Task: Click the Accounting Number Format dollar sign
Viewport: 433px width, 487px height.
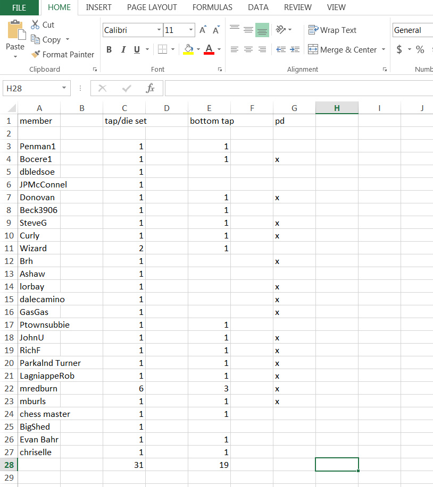Action: point(399,49)
